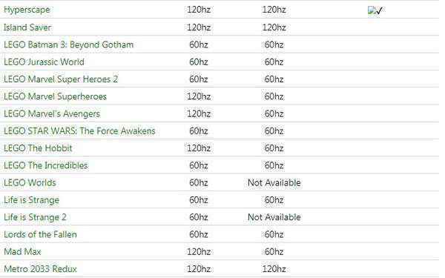This screenshot has height=278, width=445.
Task: Open the Hyperscape game link
Action: pos(27,10)
